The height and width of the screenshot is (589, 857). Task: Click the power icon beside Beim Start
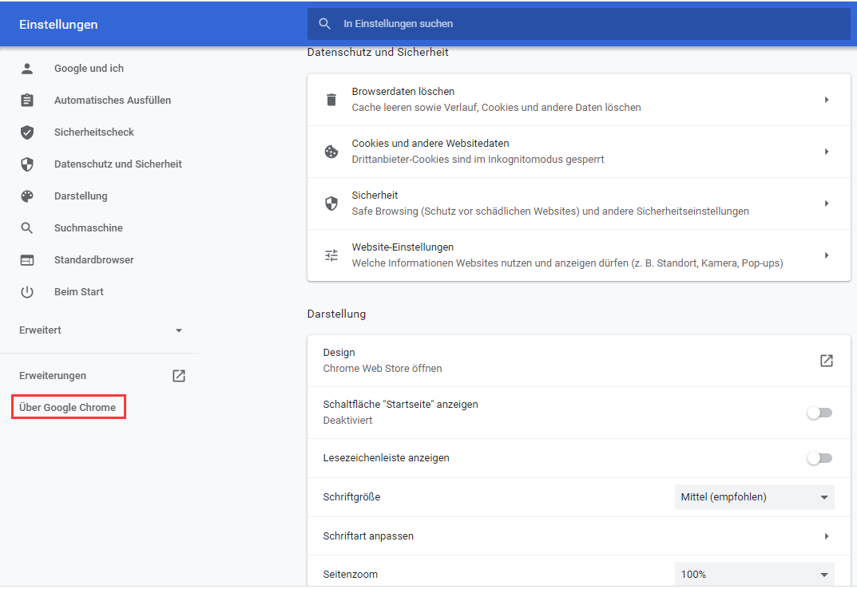27,292
